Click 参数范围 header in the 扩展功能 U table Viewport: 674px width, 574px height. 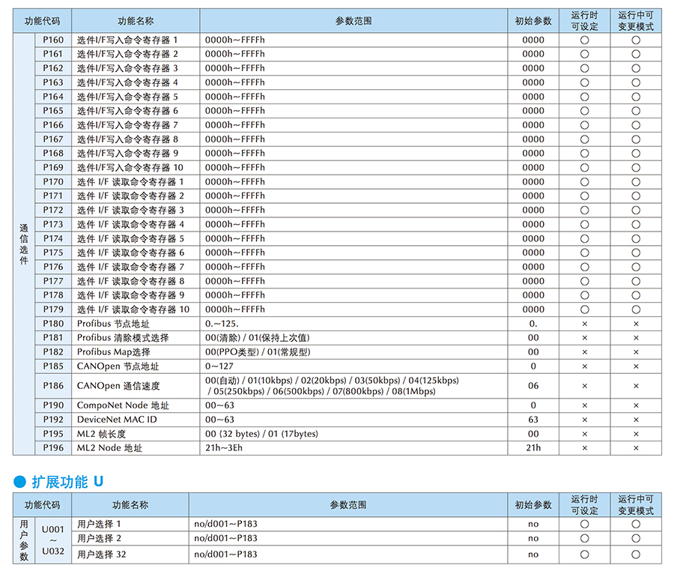(348, 505)
